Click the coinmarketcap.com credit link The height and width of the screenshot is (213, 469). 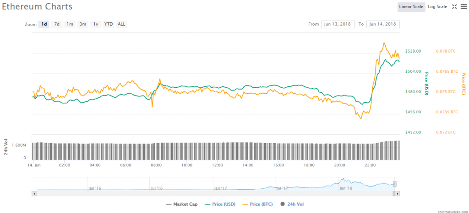point(453,211)
